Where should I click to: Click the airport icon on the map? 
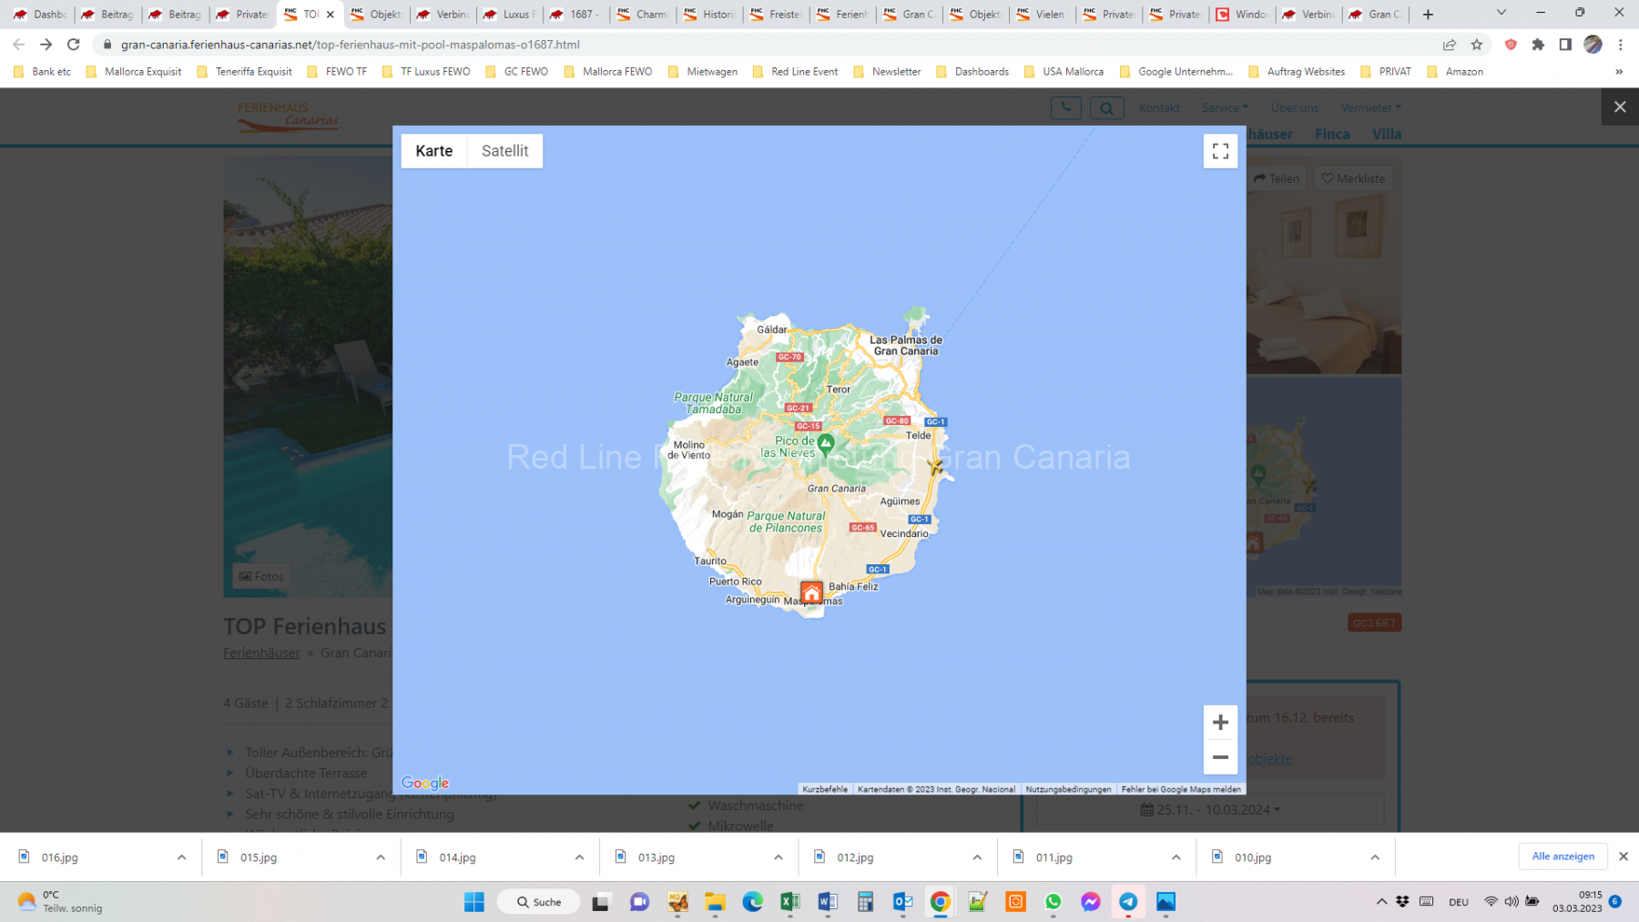[935, 467]
